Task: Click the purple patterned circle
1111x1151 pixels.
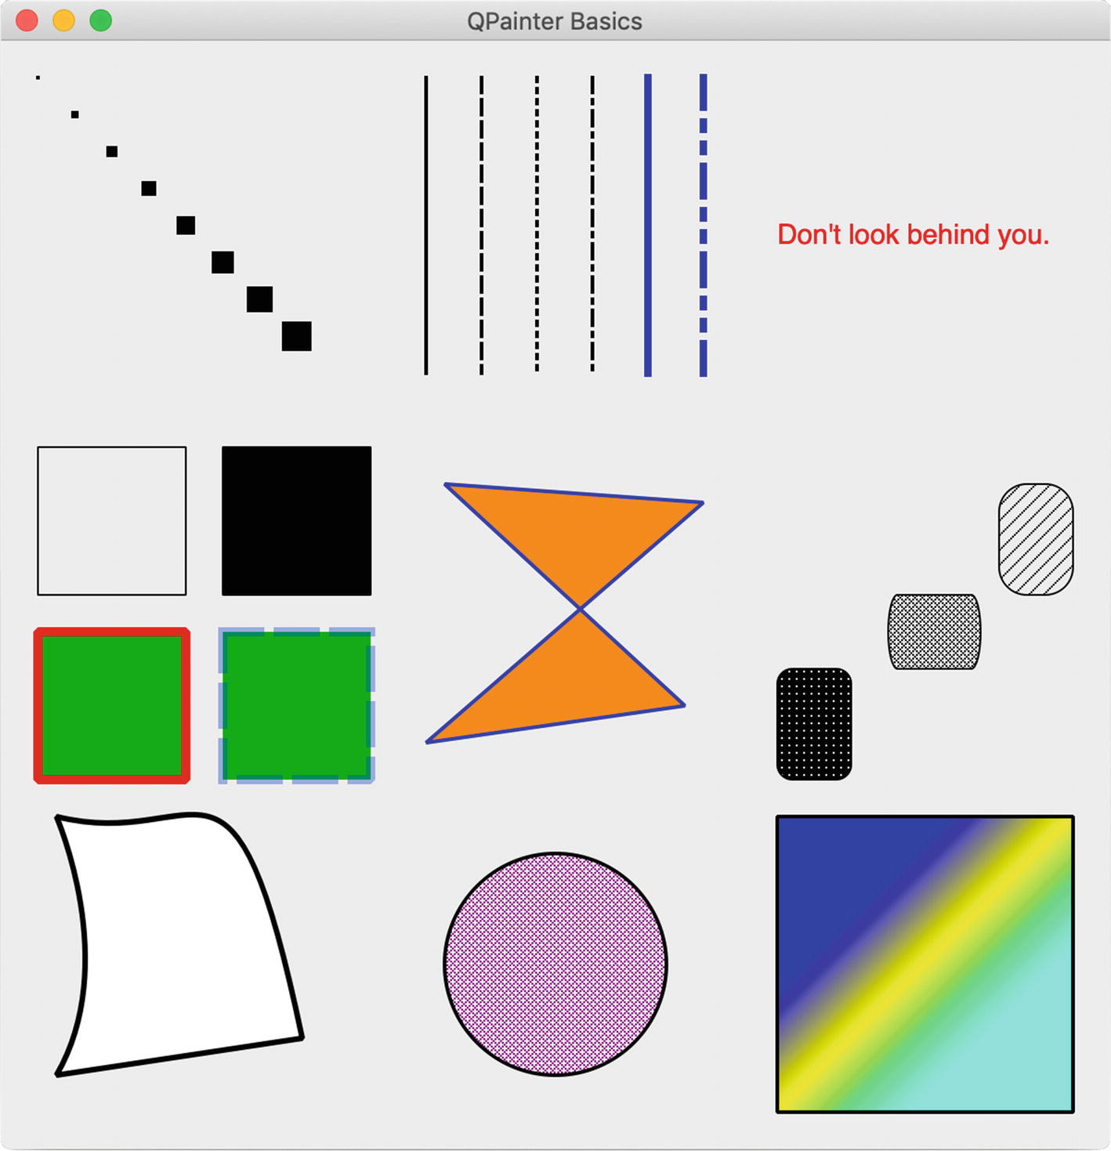Action: pyautogui.click(x=555, y=964)
